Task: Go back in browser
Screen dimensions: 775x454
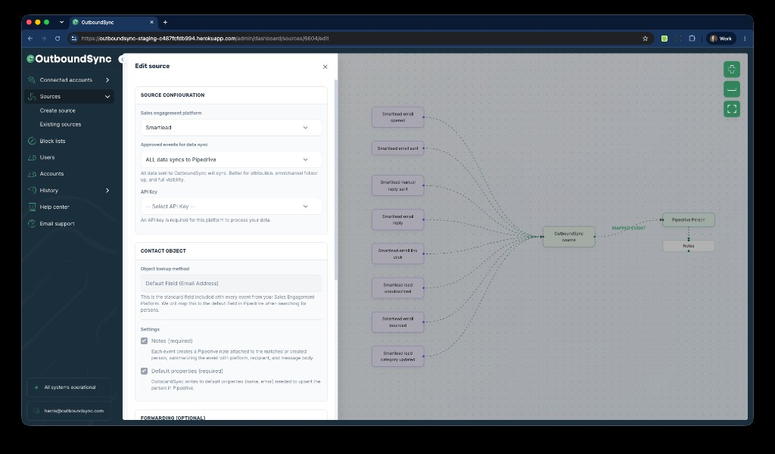Action: tap(30, 39)
